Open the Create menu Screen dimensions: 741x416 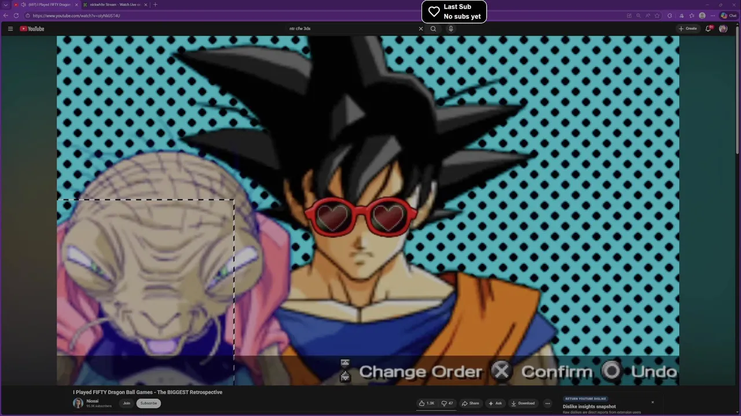coord(688,28)
